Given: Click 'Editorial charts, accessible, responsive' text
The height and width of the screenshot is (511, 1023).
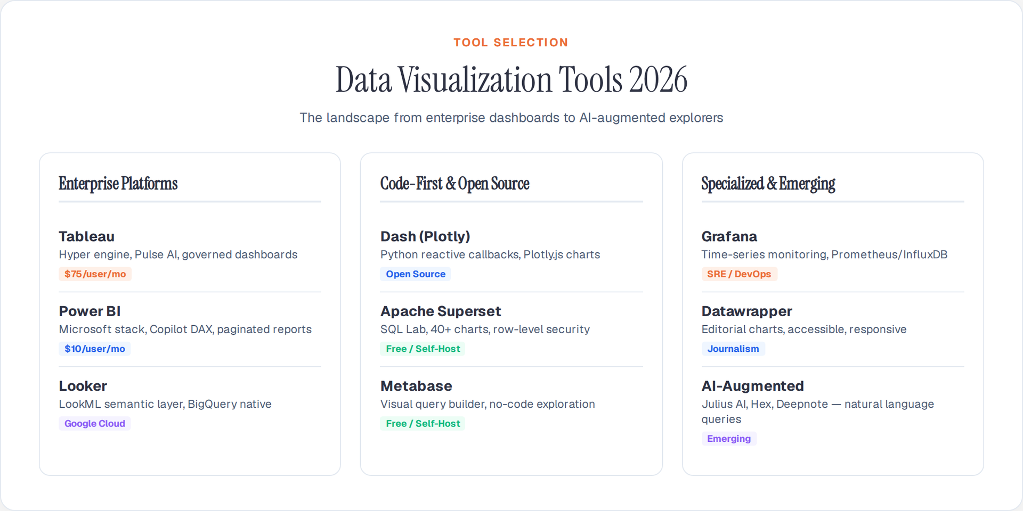Looking at the screenshot, I should click(x=803, y=329).
